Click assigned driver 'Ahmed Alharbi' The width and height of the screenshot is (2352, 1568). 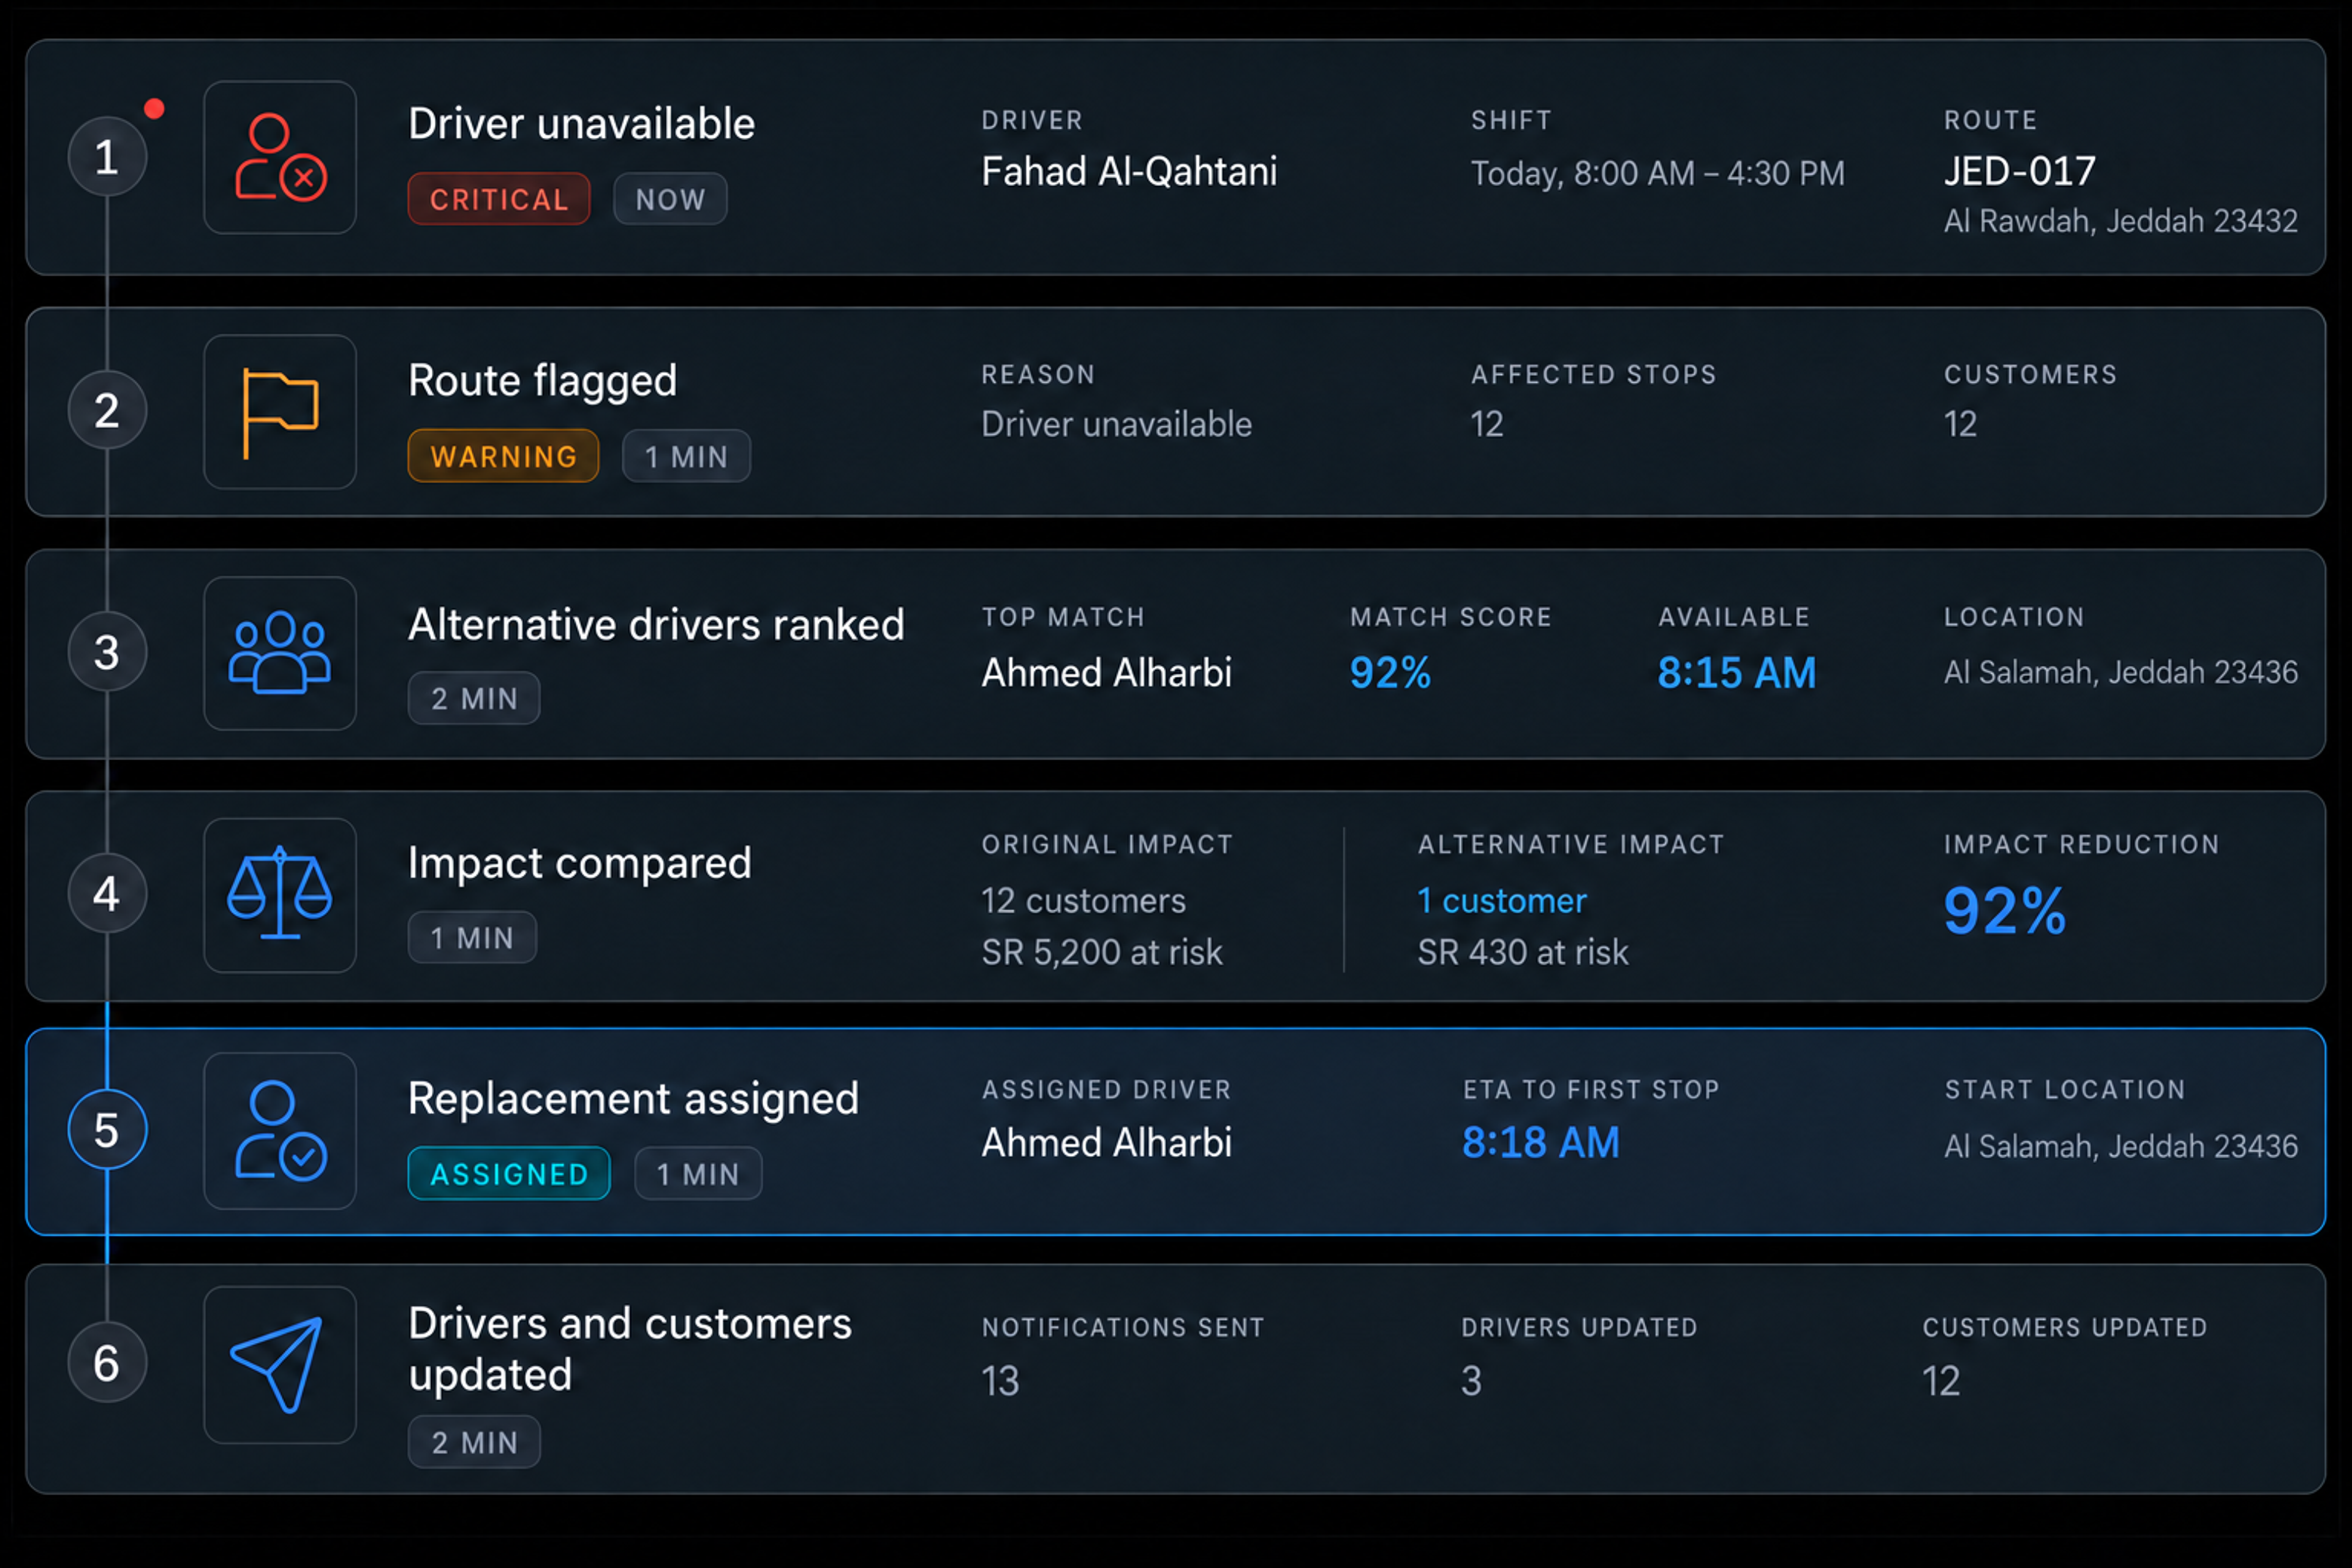[x=1106, y=1143]
